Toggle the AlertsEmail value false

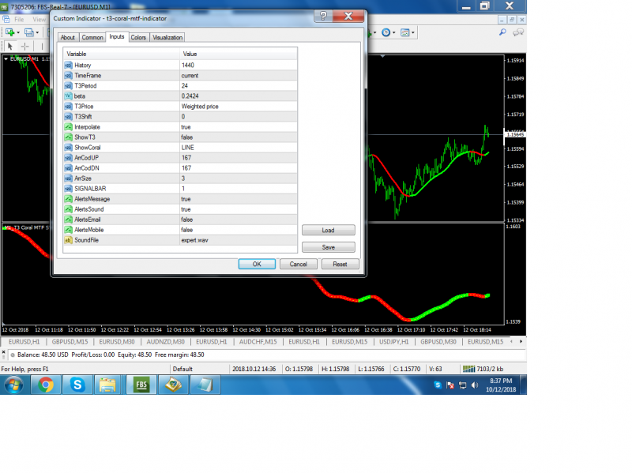239,220
